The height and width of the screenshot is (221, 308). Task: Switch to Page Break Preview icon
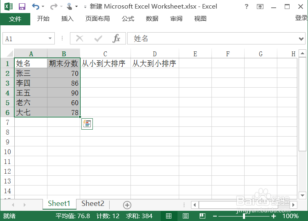pos(202,216)
